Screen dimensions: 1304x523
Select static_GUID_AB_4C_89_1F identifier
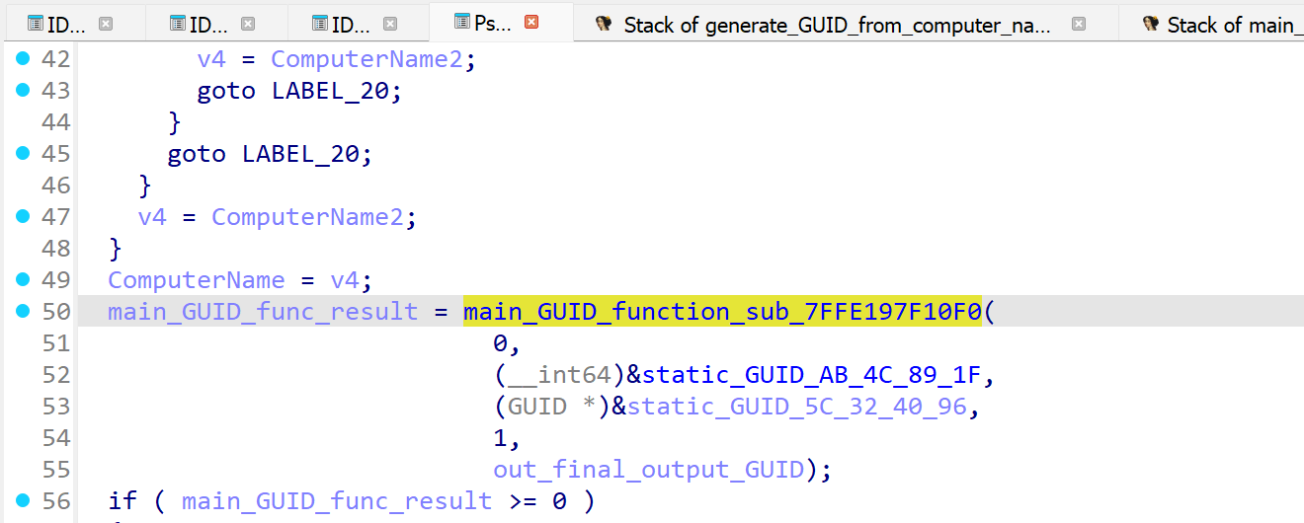click(x=817, y=375)
